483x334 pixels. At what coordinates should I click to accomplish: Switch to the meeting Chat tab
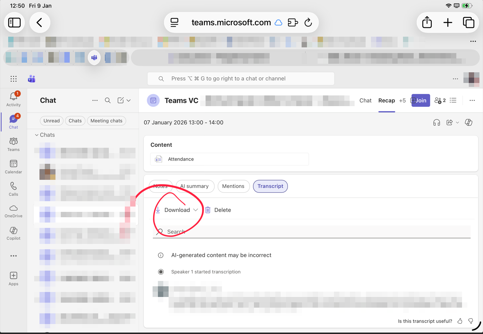(365, 100)
